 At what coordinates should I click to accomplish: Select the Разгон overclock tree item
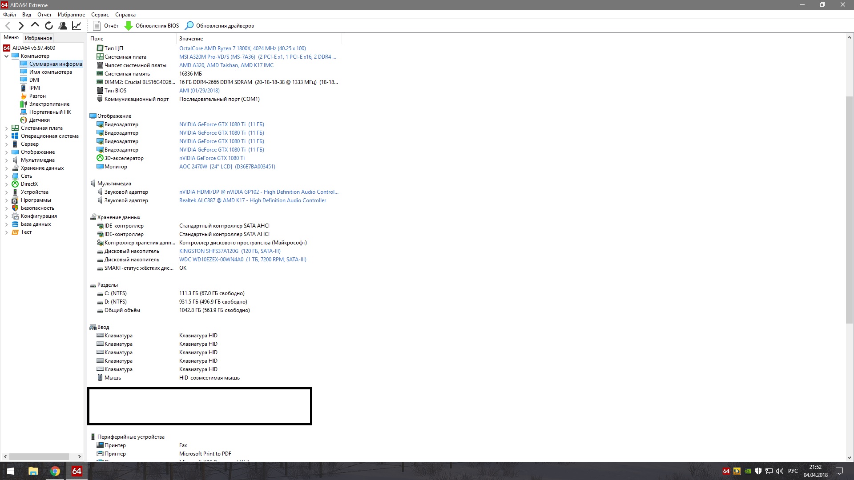[x=37, y=96]
